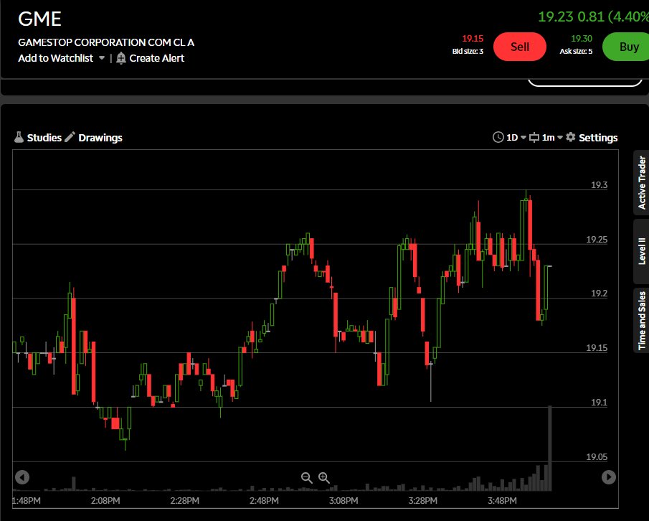Click the 3:28PM time axis label
The height and width of the screenshot is (521, 649).
422,501
